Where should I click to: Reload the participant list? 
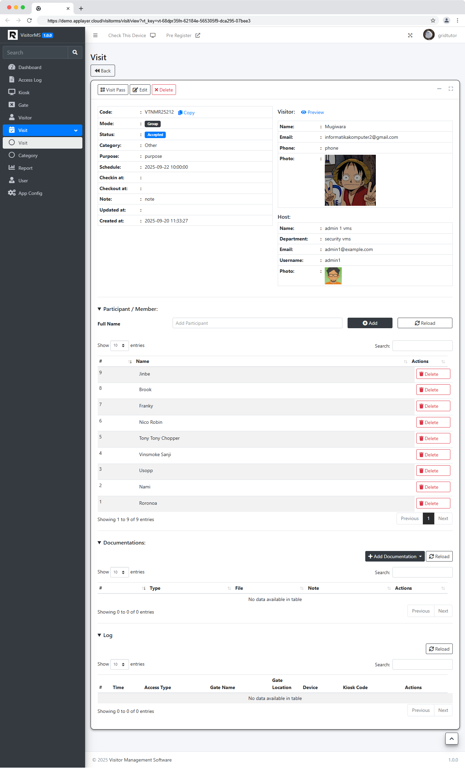coord(425,323)
